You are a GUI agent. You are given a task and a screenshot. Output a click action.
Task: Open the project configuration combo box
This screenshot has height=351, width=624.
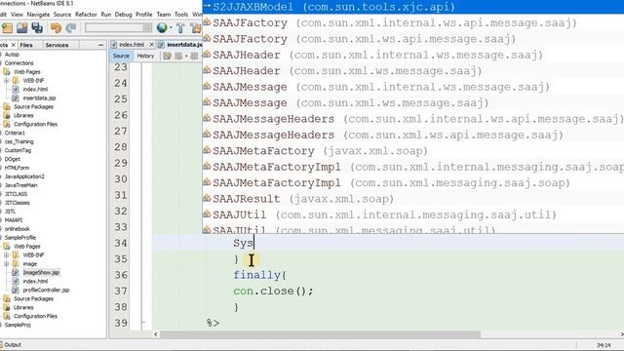(118, 27)
